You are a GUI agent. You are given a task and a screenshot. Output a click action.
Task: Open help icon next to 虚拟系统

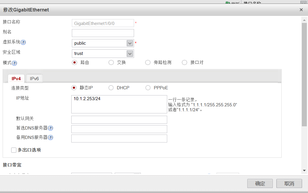(x=23, y=42)
